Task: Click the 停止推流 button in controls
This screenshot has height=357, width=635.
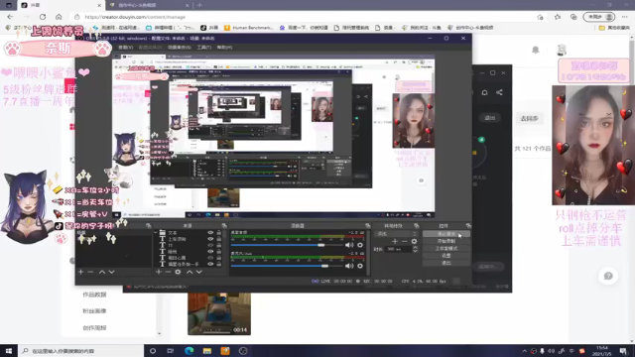Action: tap(446, 234)
